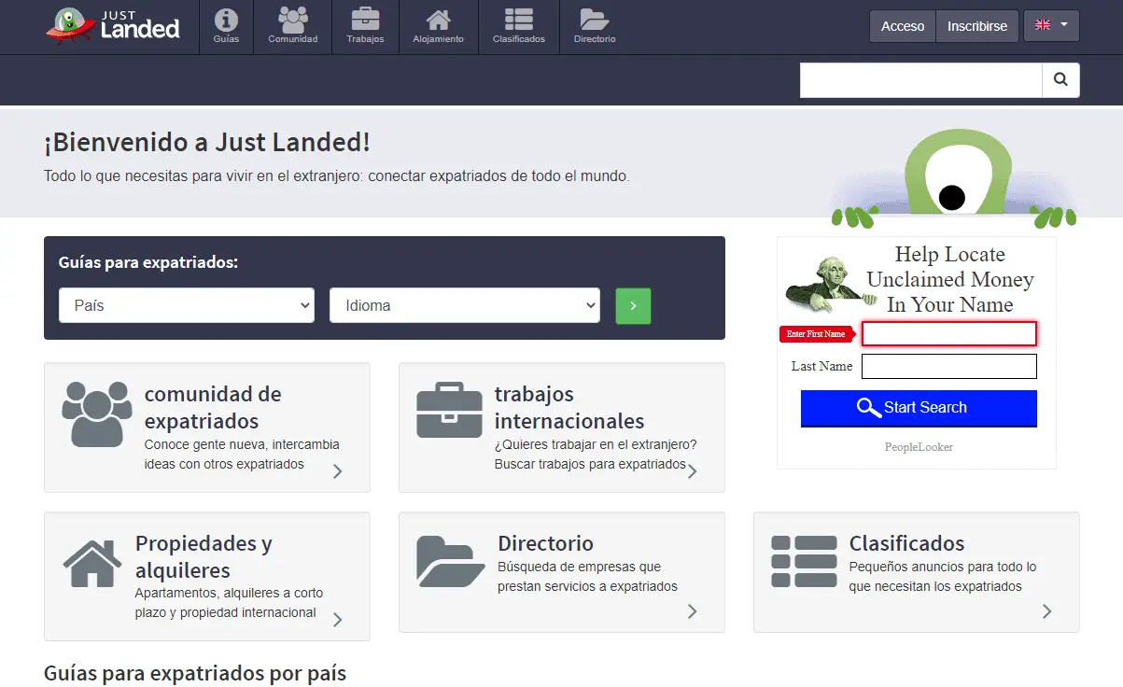1123x687 pixels.
Task: Click the PeopleLooker ad link
Action: click(x=919, y=447)
